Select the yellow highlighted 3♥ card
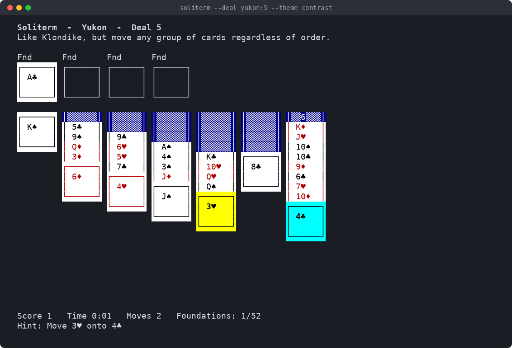Screen dimensions: 512x348 coord(216,212)
